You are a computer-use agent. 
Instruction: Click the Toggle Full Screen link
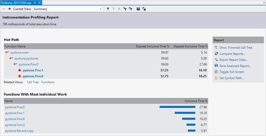pyautogui.click(x=232, y=72)
